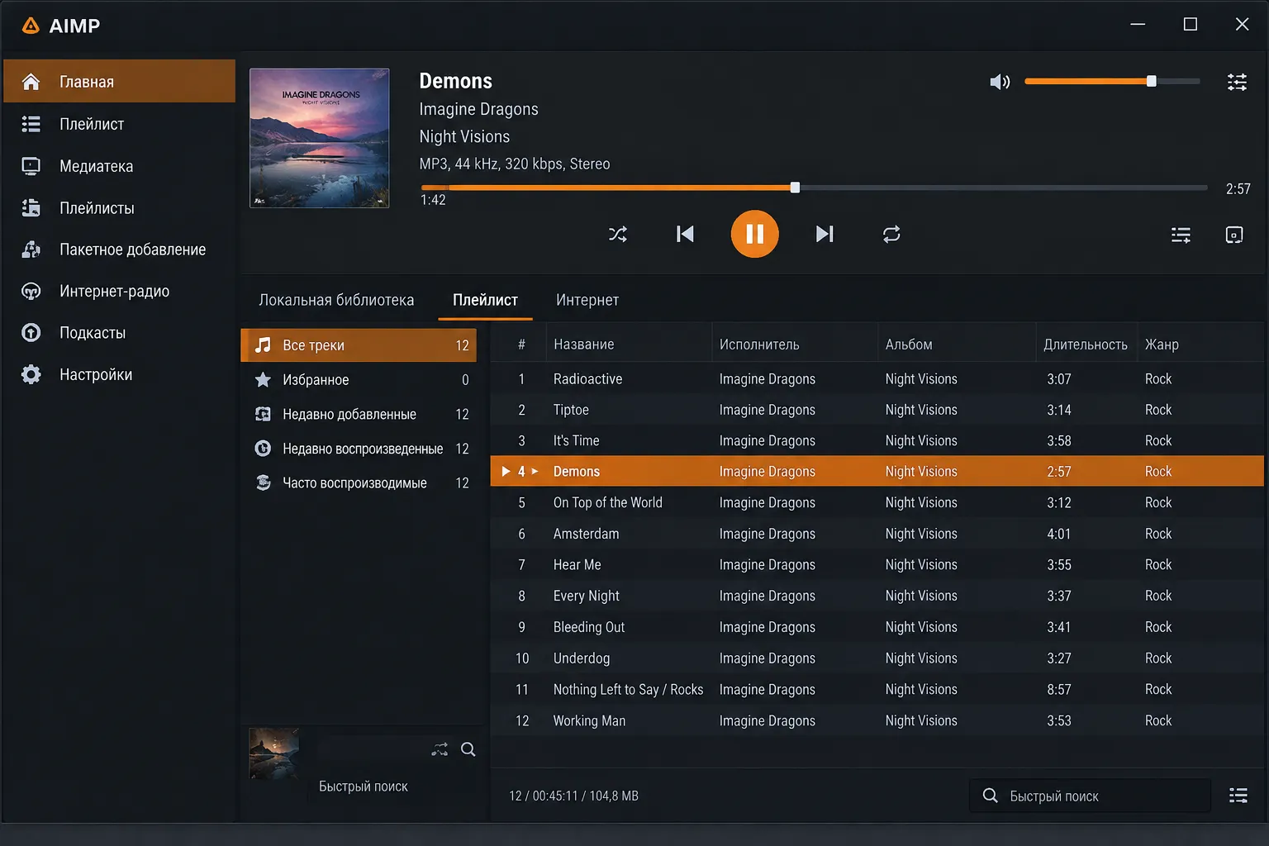This screenshot has width=1269, height=846.
Task: Pause playback with orange button
Action: pyautogui.click(x=754, y=235)
